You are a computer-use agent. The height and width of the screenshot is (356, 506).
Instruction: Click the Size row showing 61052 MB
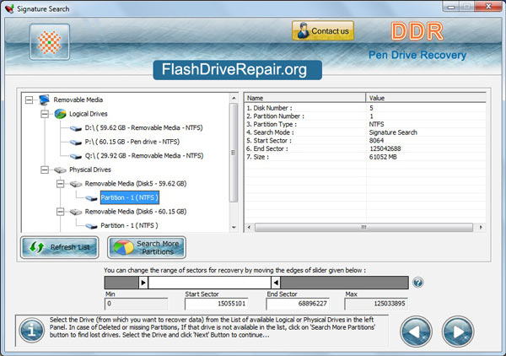click(x=365, y=157)
